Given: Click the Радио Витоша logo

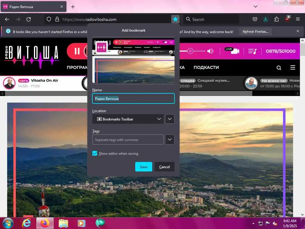Looking at the screenshot, I should point(32,56).
